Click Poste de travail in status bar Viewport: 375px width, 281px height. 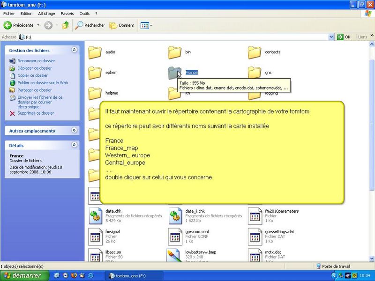(x=333, y=266)
